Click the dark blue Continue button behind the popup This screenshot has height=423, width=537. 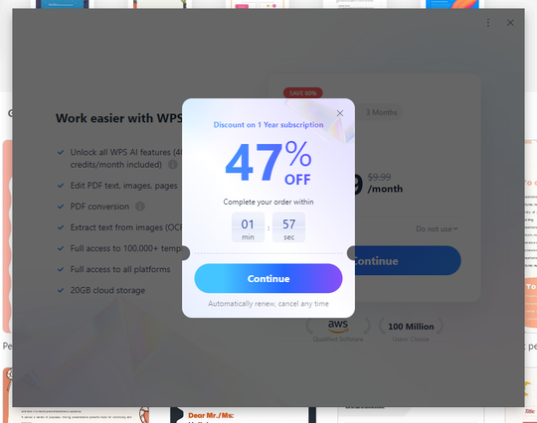click(x=407, y=260)
